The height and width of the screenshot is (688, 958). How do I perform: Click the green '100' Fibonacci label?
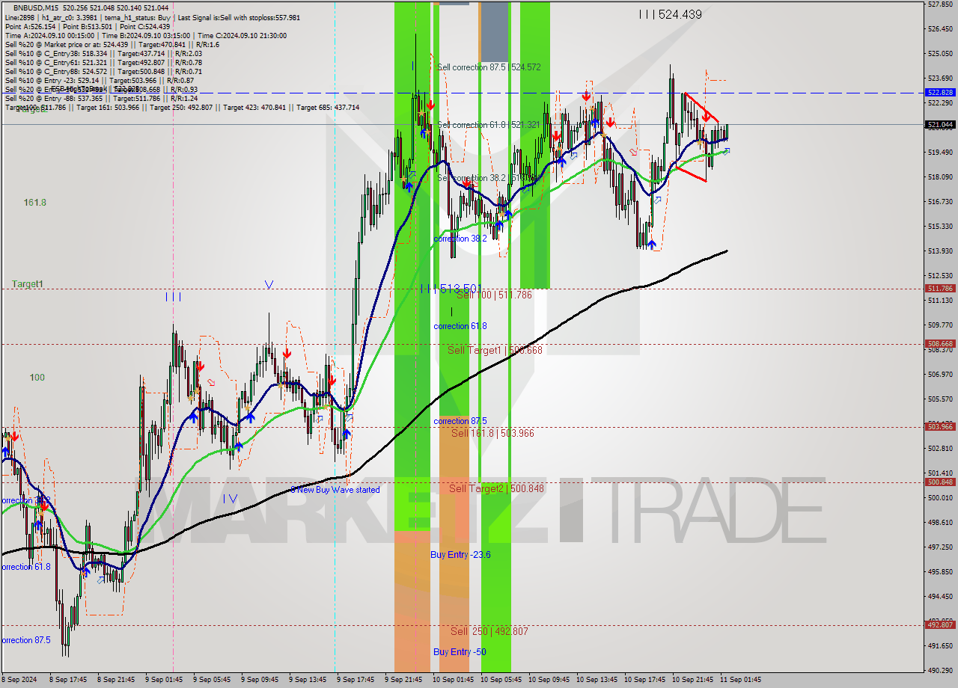coord(37,378)
